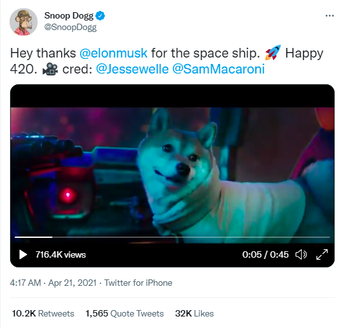Play the video with the play button
The image size is (339, 328).
[x=22, y=254]
